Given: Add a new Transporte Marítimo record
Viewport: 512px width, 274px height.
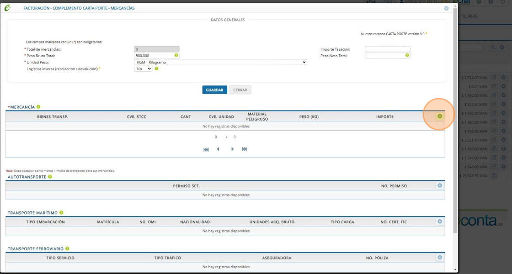Looking at the screenshot, I should tap(439, 221).
